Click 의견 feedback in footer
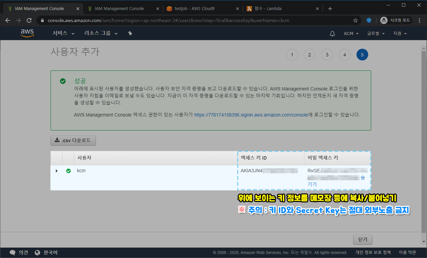The width and height of the screenshot is (427, 258). [x=23, y=253]
